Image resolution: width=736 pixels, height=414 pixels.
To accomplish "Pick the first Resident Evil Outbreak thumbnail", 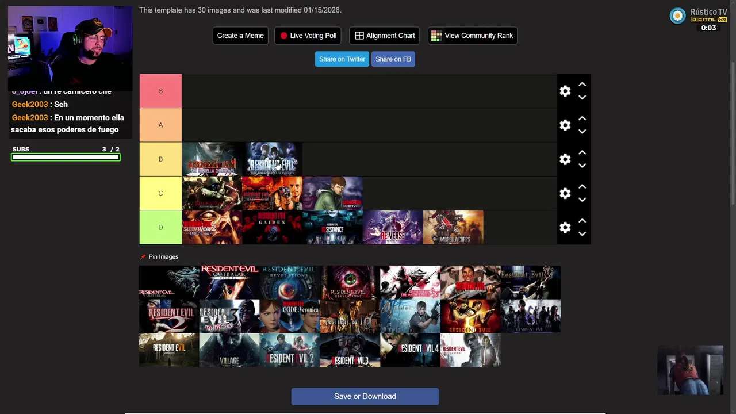I will pyautogui.click(x=169, y=282).
